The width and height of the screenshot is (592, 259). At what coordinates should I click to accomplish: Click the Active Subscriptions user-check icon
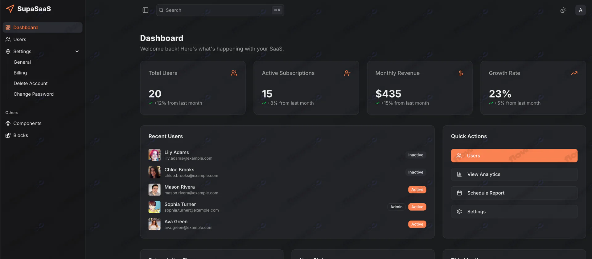pyautogui.click(x=347, y=73)
